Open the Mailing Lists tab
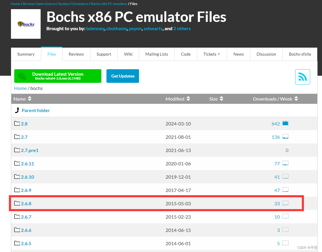This screenshot has height=252, width=322. click(x=157, y=54)
